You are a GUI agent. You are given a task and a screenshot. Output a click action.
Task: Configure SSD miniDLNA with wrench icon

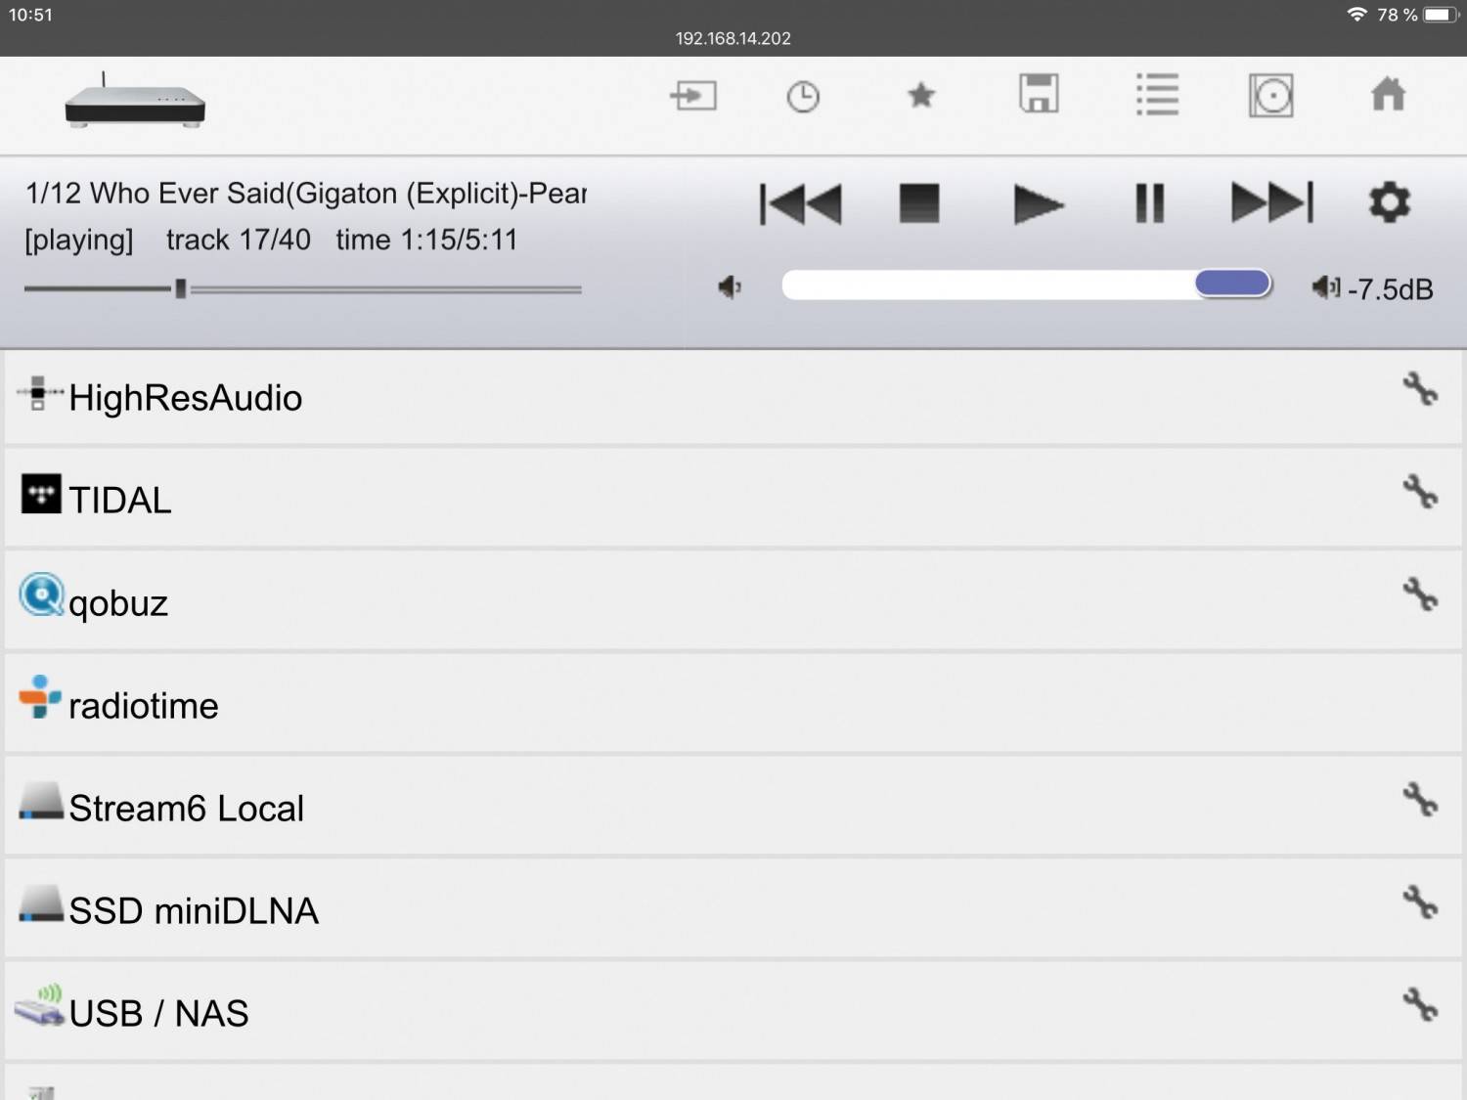click(1420, 902)
